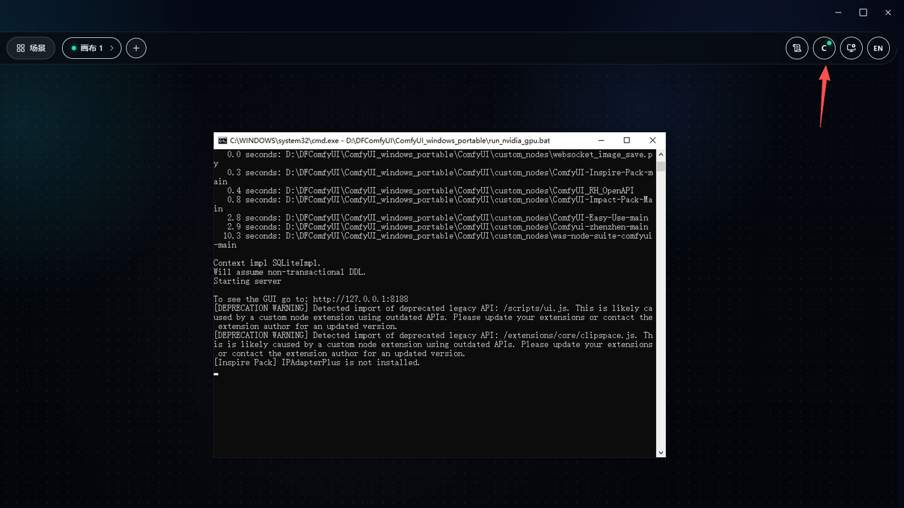Close the cmd.exe console window
The image size is (904, 508).
653,141
